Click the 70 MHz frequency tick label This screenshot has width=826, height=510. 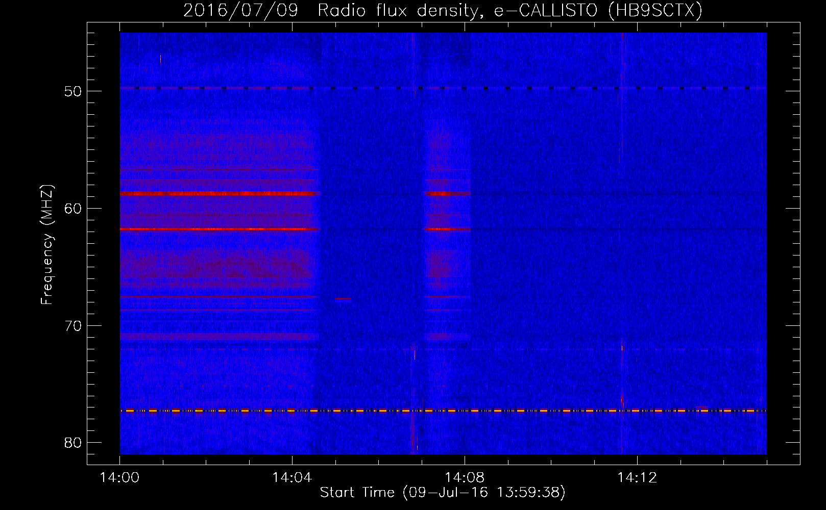click(x=73, y=326)
